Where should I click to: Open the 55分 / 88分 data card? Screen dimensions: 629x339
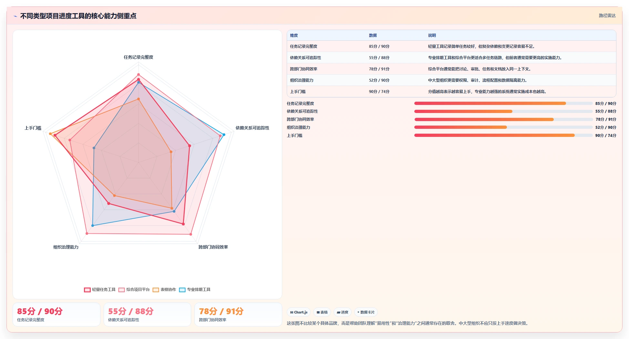[x=147, y=314]
